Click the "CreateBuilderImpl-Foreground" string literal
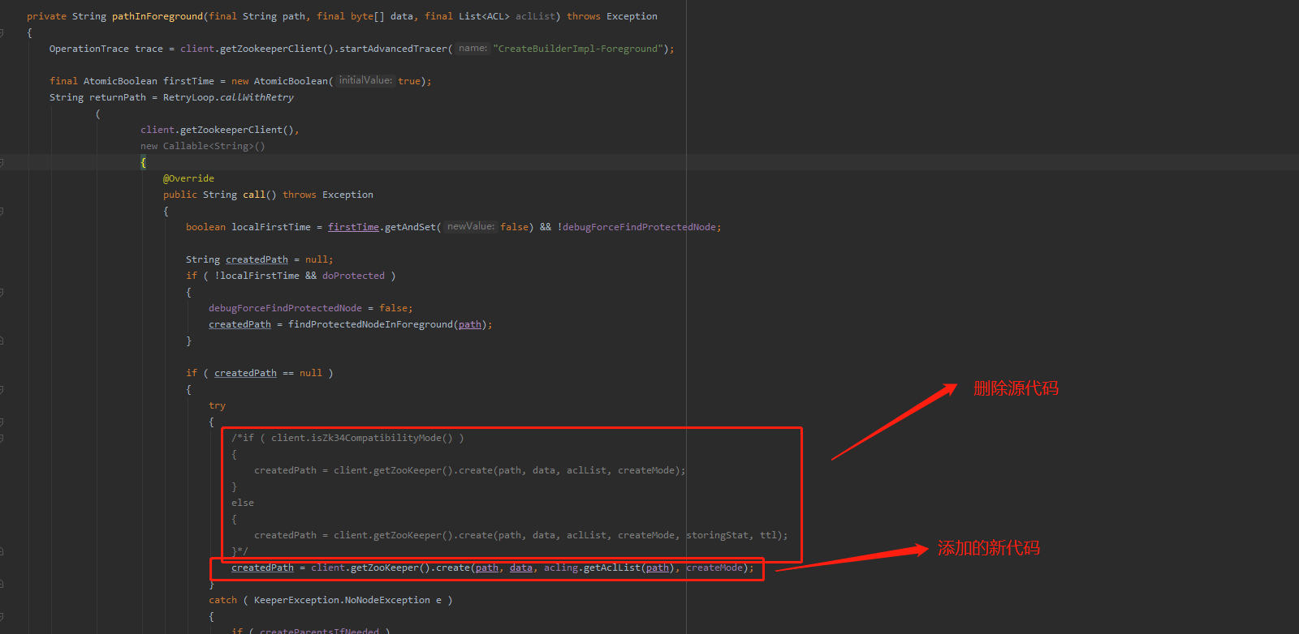 click(x=578, y=49)
